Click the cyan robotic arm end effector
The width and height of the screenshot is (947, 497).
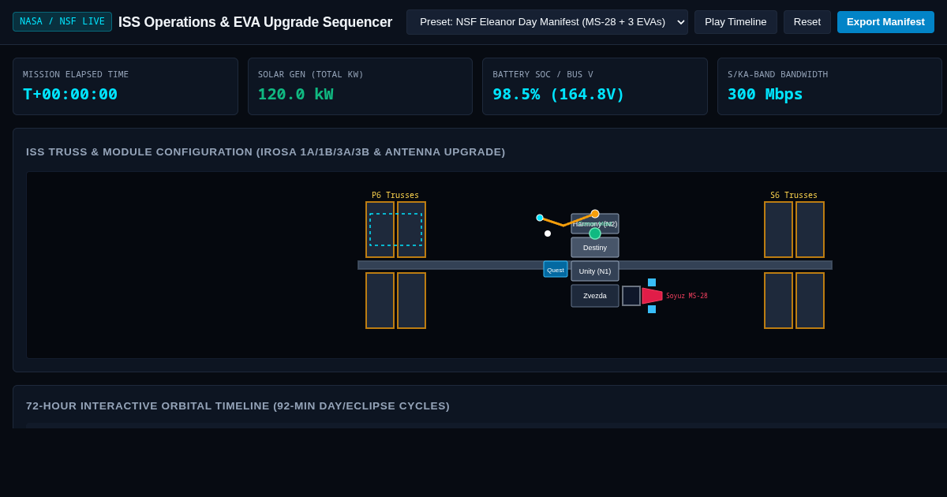540,218
